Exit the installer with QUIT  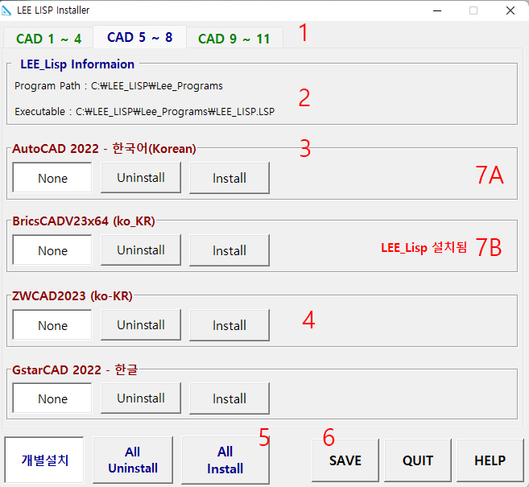[418, 460]
